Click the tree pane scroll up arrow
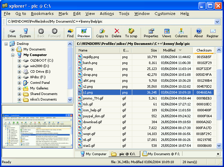Image resolution: width=224 pixels, height=167 pixels. click(70, 44)
